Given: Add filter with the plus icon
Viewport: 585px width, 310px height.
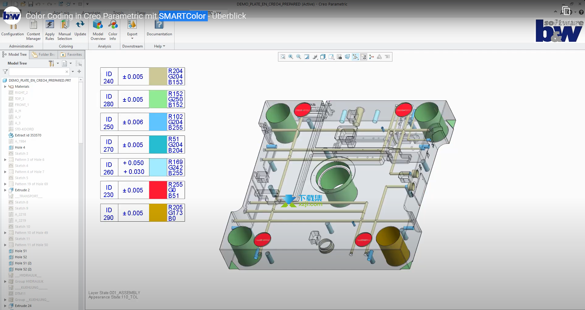Looking at the screenshot, I should click(x=79, y=71).
